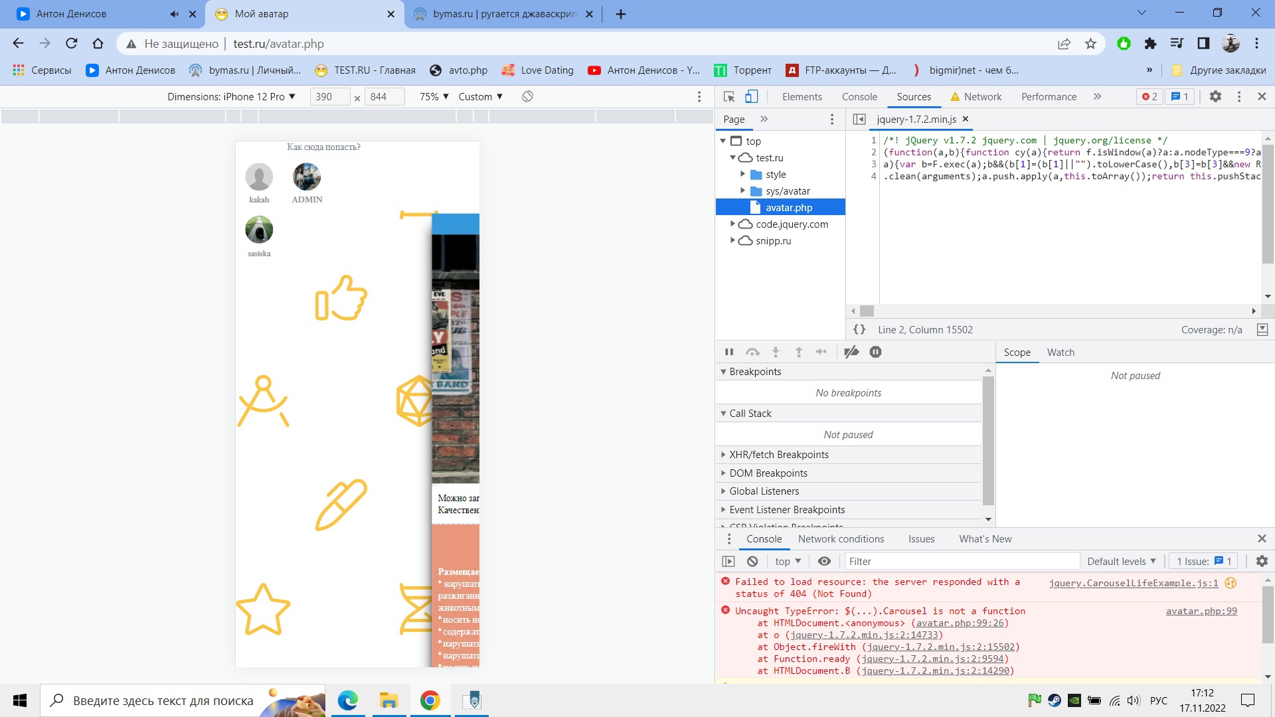The height and width of the screenshot is (717, 1275).
Task: Click the live expression eye icon
Action: point(824,562)
